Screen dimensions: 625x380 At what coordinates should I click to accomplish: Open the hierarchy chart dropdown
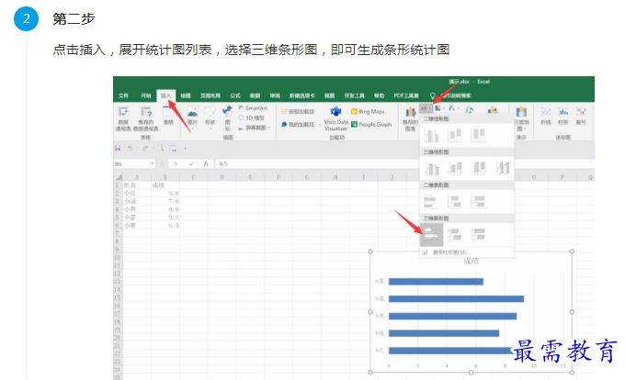pyautogui.click(x=439, y=108)
